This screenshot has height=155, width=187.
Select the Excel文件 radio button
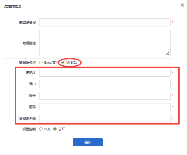41,63
